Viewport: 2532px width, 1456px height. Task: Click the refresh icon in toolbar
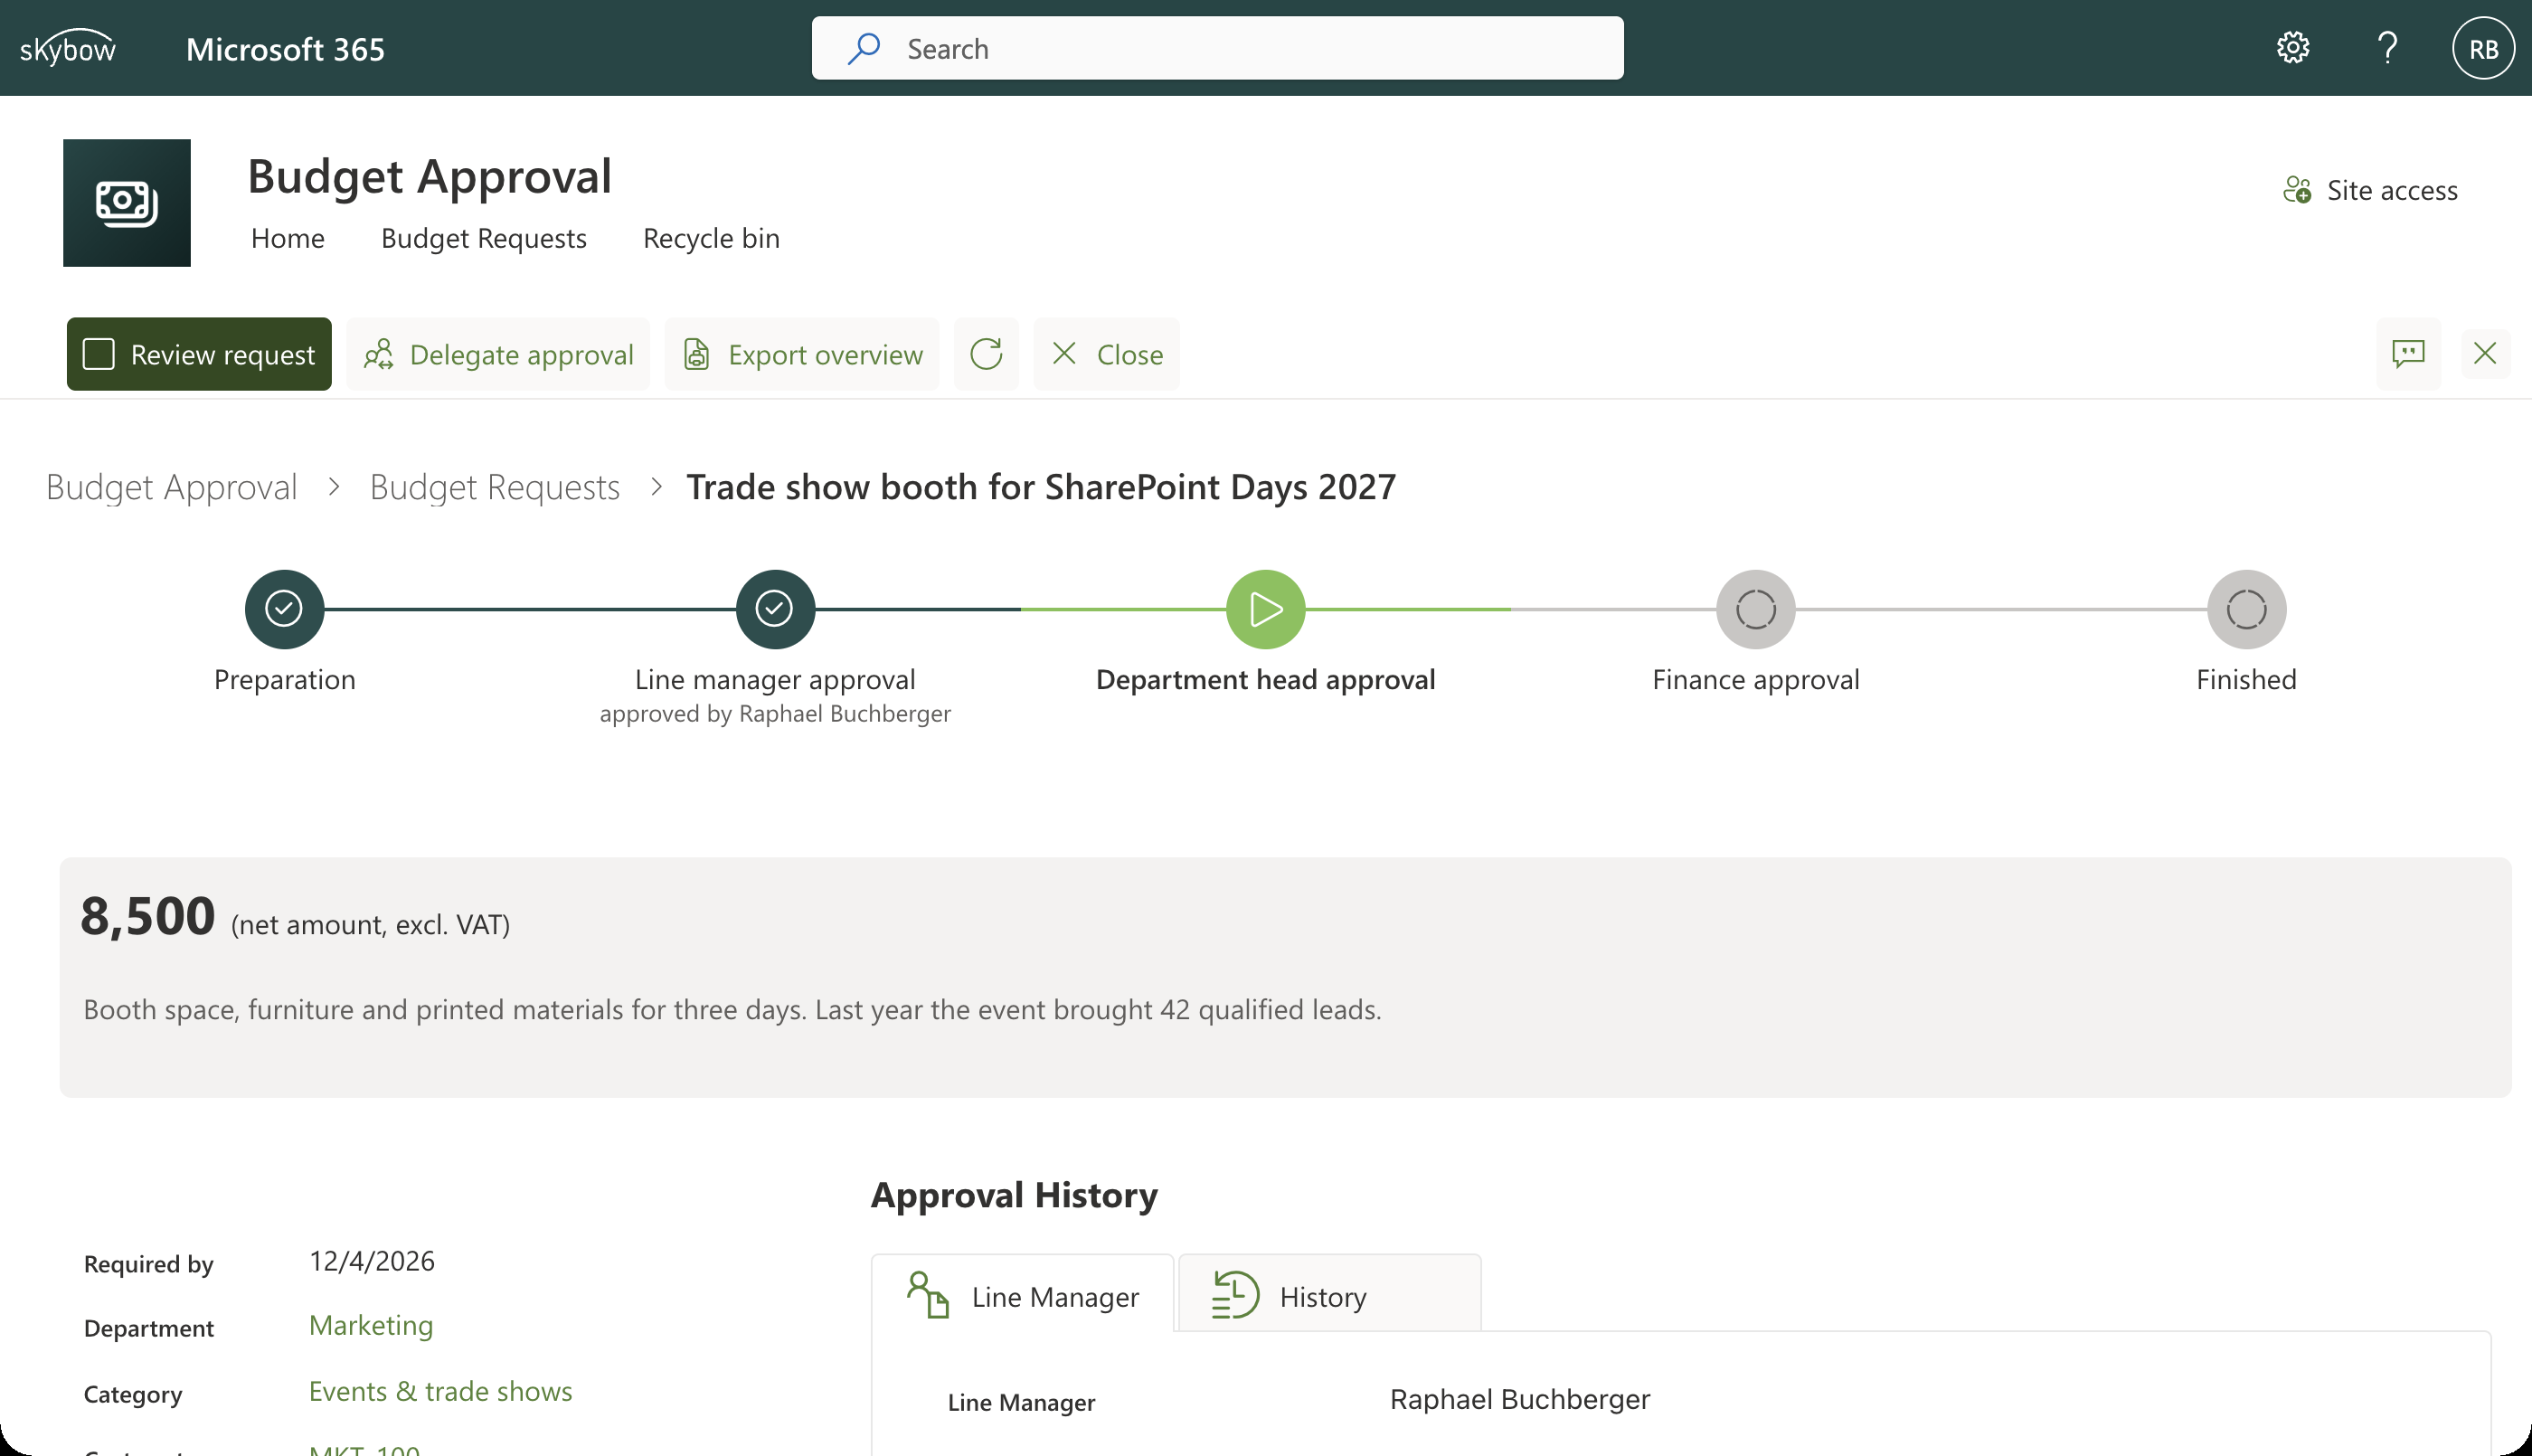[986, 354]
